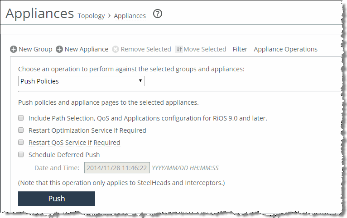The image size is (347, 218).
Task: Open the Push Policies operation dropdown
Action: tap(82, 81)
